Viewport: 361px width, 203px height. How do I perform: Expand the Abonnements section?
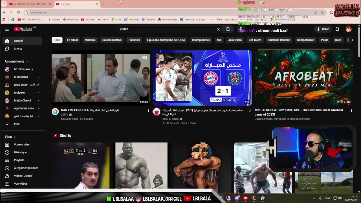pyautogui.click(x=16, y=61)
